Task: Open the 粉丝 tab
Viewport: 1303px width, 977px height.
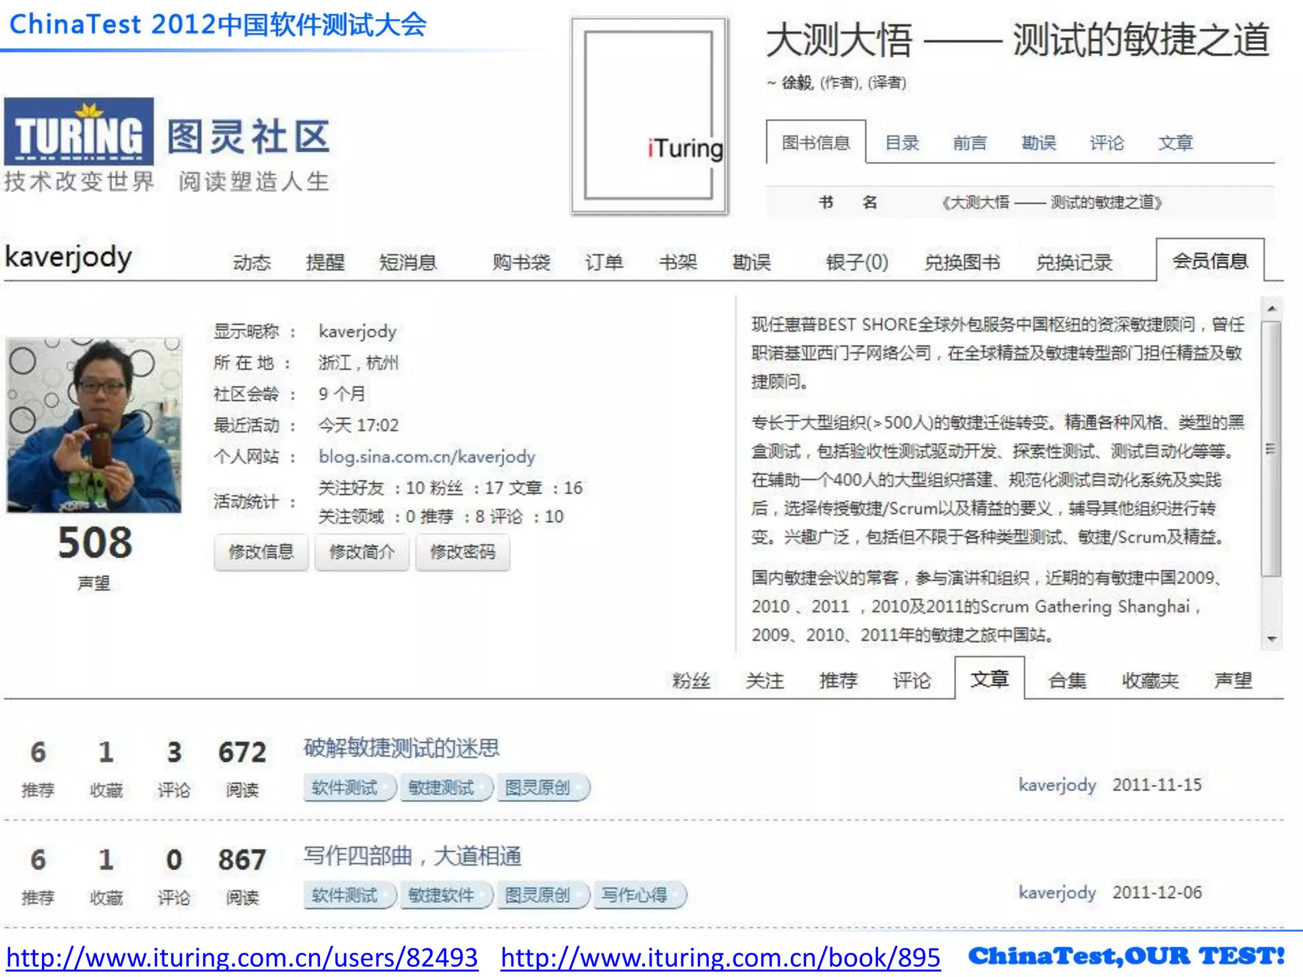Action: point(691,681)
